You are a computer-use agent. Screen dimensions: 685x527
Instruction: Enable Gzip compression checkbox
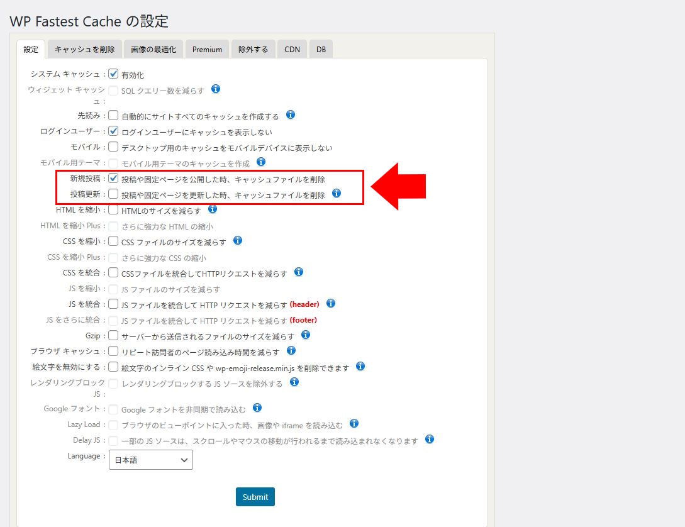[113, 335]
